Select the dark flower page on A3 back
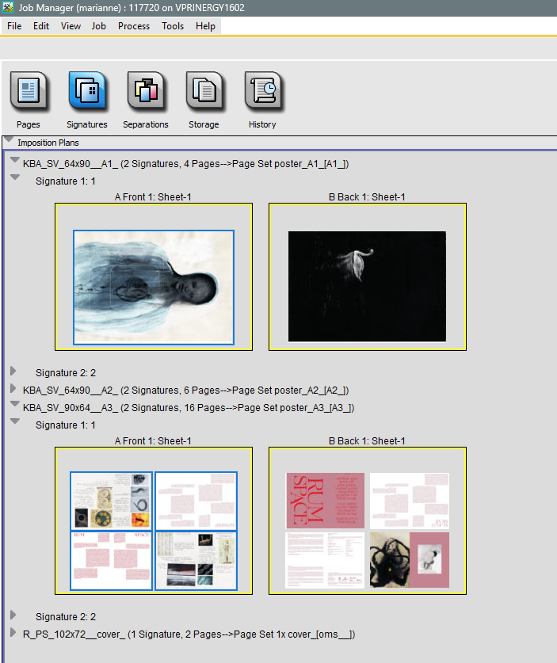 tap(410, 560)
